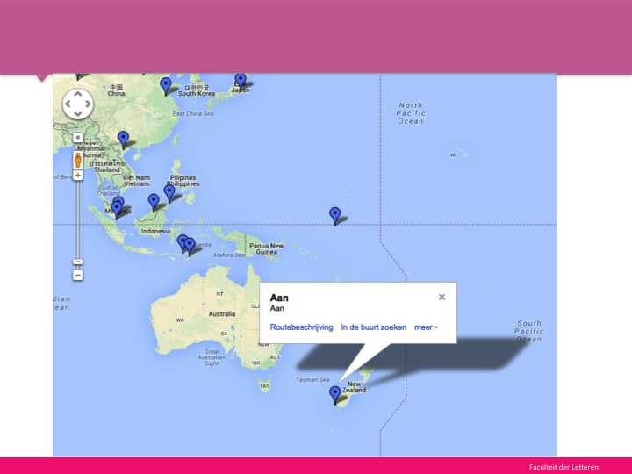The height and width of the screenshot is (474, 632).
Task: Select the marker in the mid-Pacific Ocean
Action: [335, 216]
